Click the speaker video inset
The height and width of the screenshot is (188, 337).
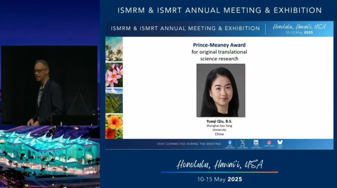point(49,85)
